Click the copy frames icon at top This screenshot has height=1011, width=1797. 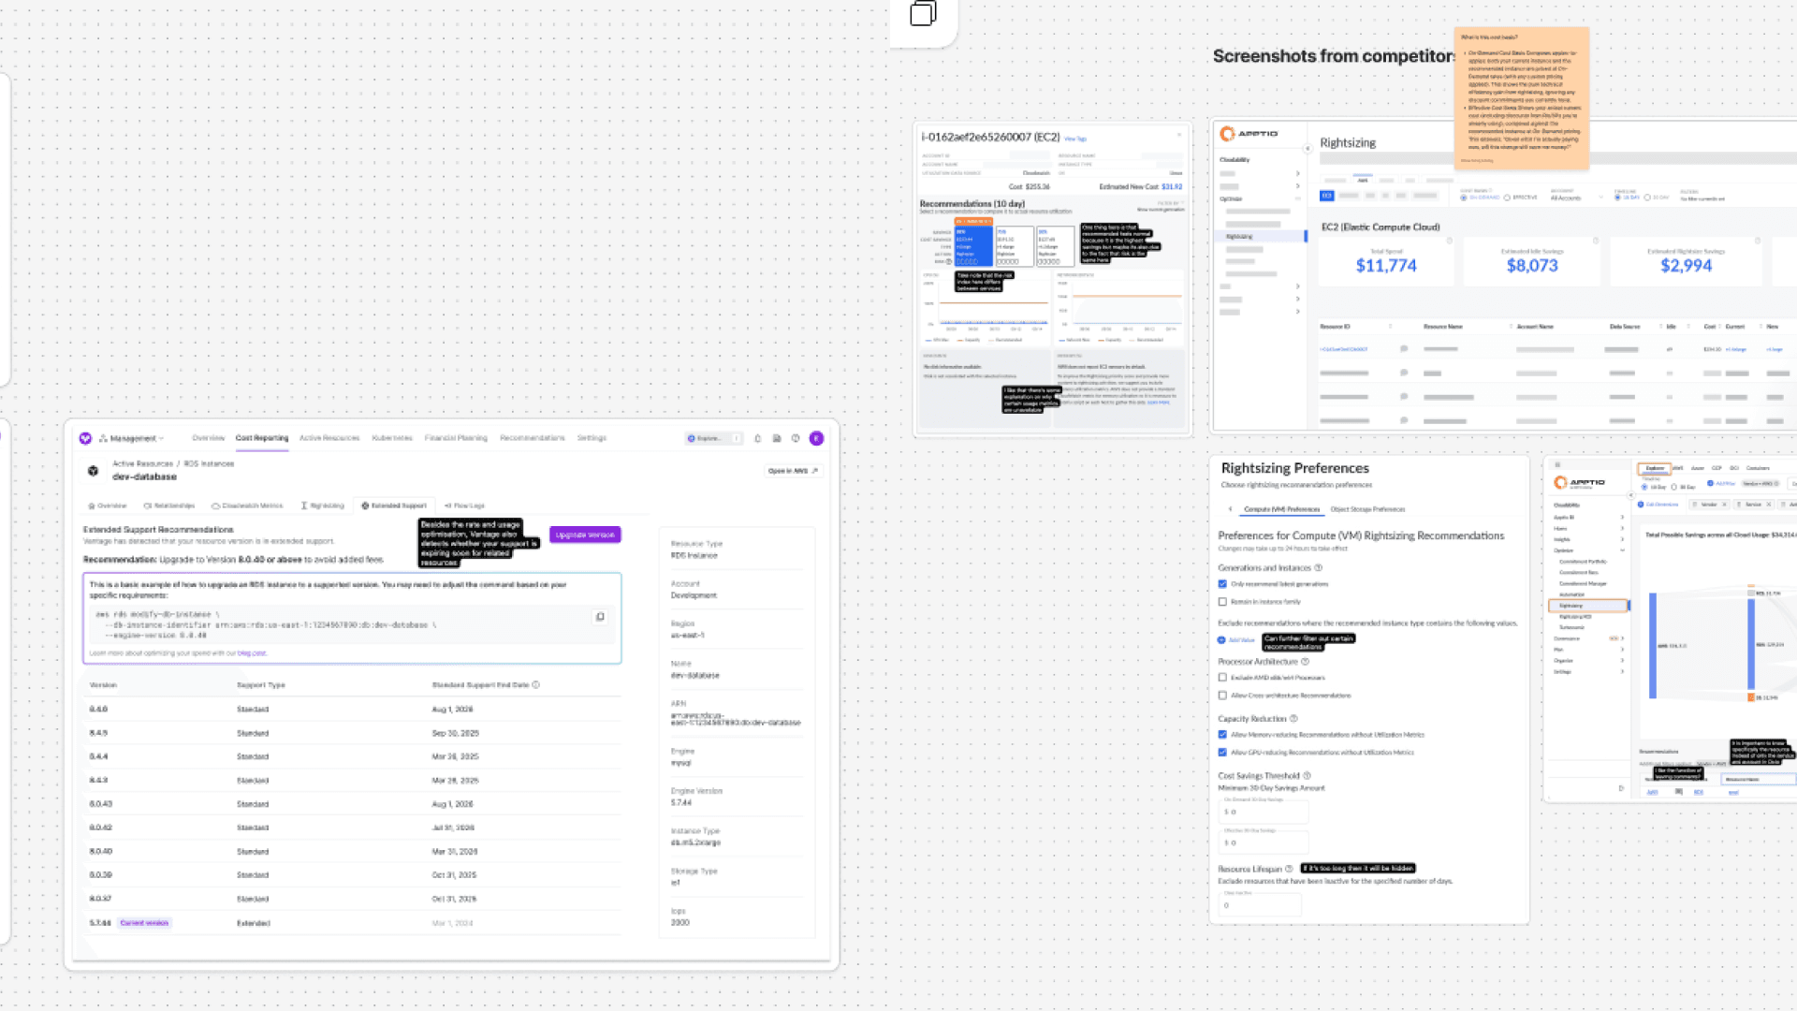pos(923,13)
